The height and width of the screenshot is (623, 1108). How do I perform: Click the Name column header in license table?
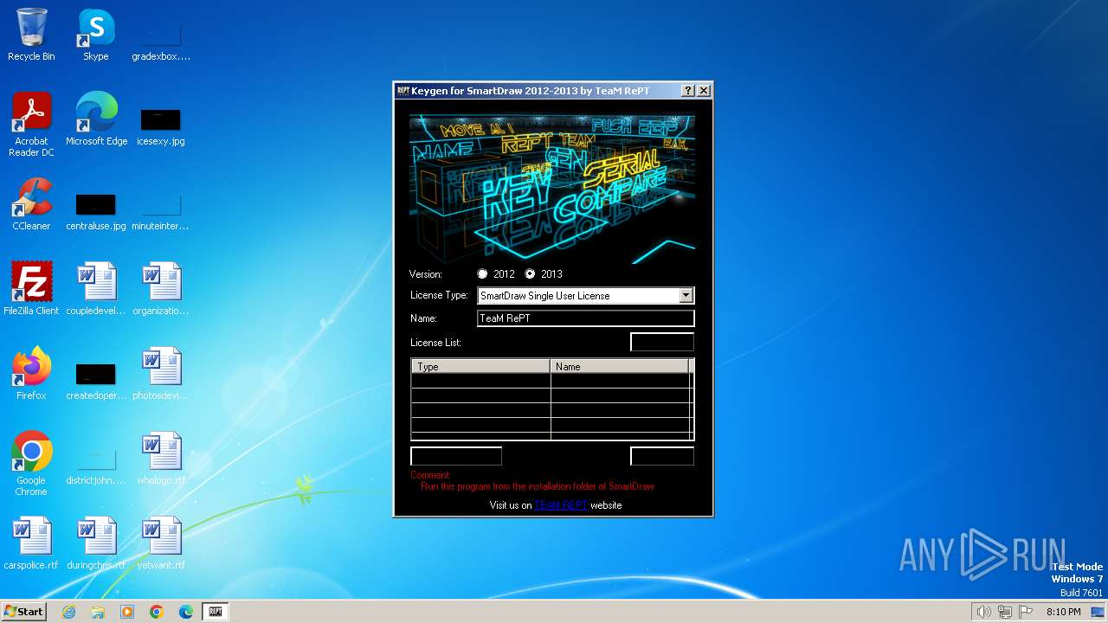(620, 366)
